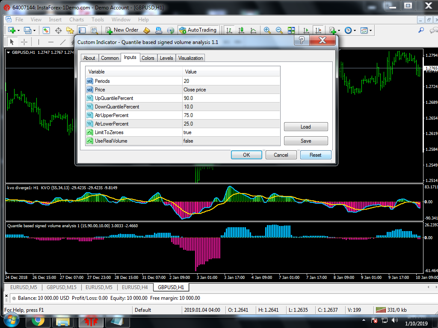This screenshot has width=438, height=328.
Task: Open the Profiles toolbar icon
Action: [x=27, y=30]
